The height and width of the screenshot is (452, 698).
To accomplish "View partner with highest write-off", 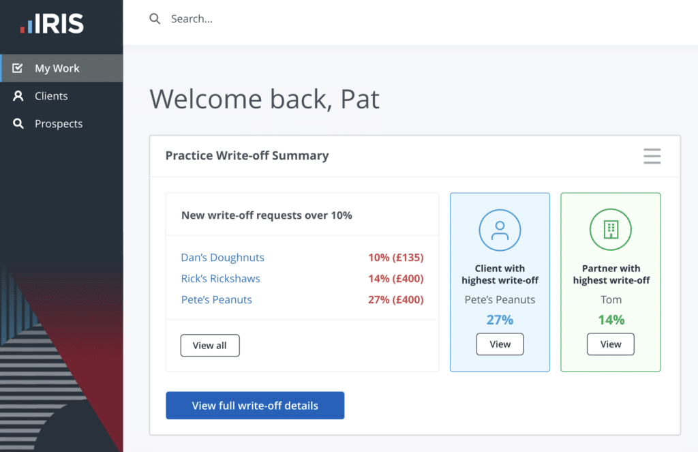I will (611, 344).
